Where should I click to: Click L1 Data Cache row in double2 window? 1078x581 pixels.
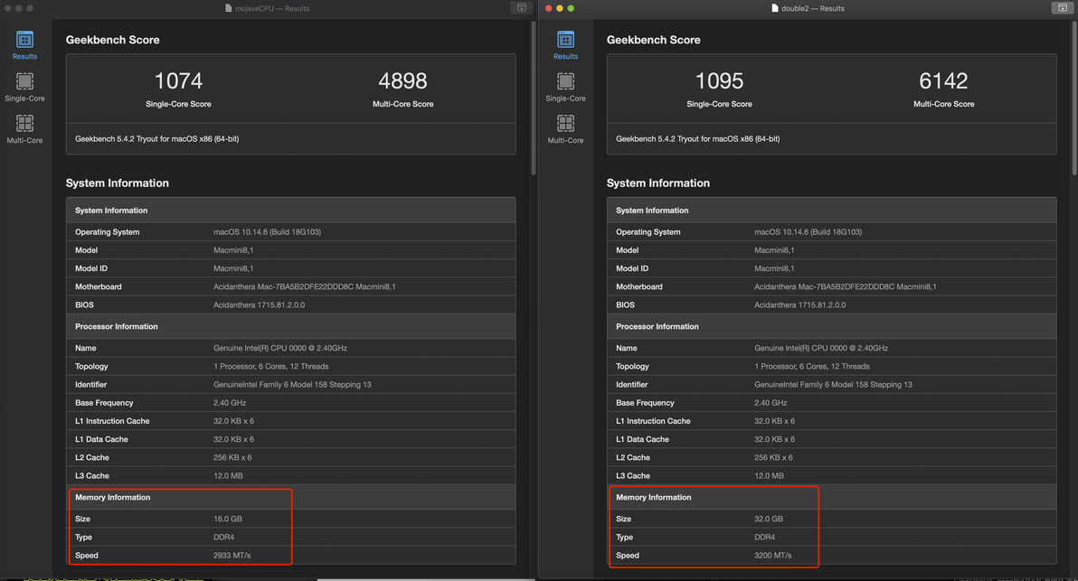pyautogui.click(x=832, y=439)
